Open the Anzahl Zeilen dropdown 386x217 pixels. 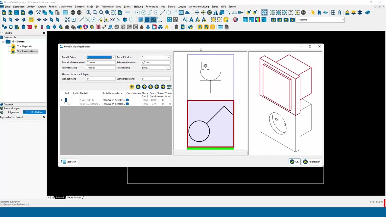tap(113, 57)
